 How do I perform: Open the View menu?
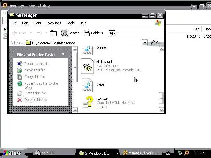tap(37, 23)
